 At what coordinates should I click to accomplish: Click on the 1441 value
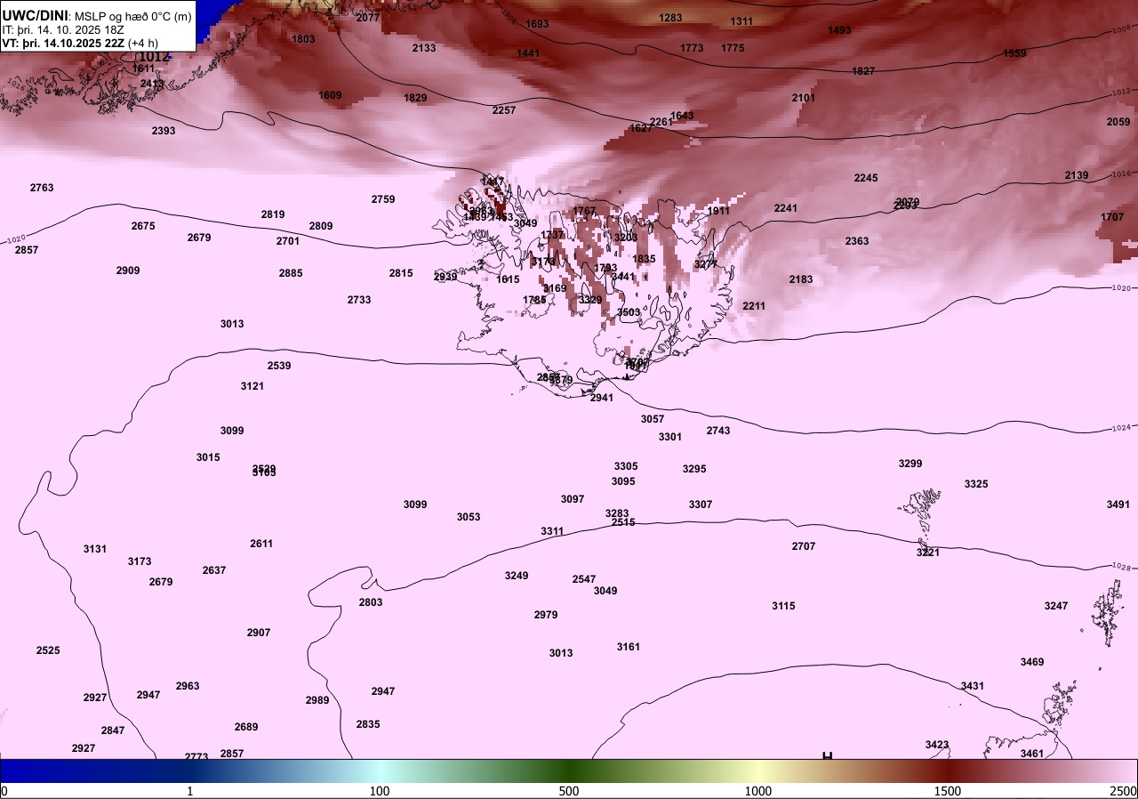pos(528,53)
